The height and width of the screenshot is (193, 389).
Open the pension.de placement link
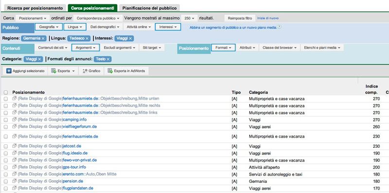tap(73, 181)
